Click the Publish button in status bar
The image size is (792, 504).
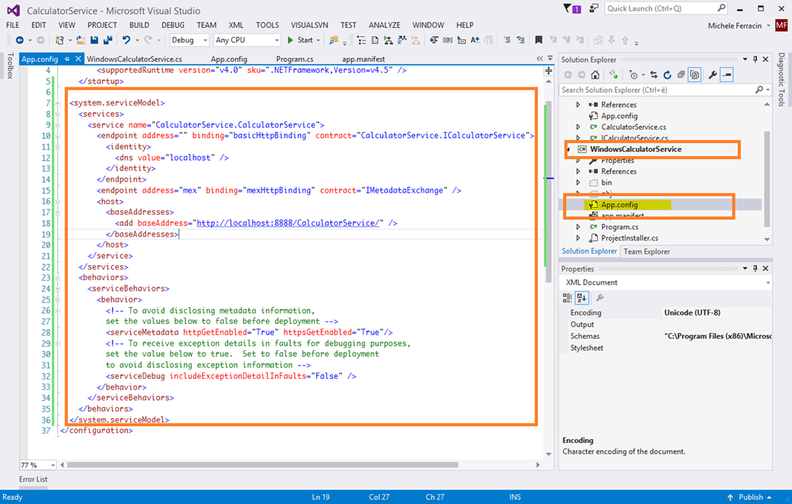[x=750, y=497]
